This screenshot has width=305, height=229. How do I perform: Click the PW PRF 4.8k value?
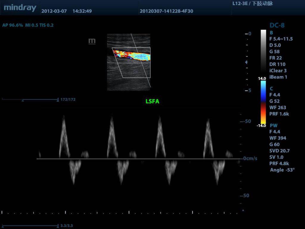pos(279,163)
